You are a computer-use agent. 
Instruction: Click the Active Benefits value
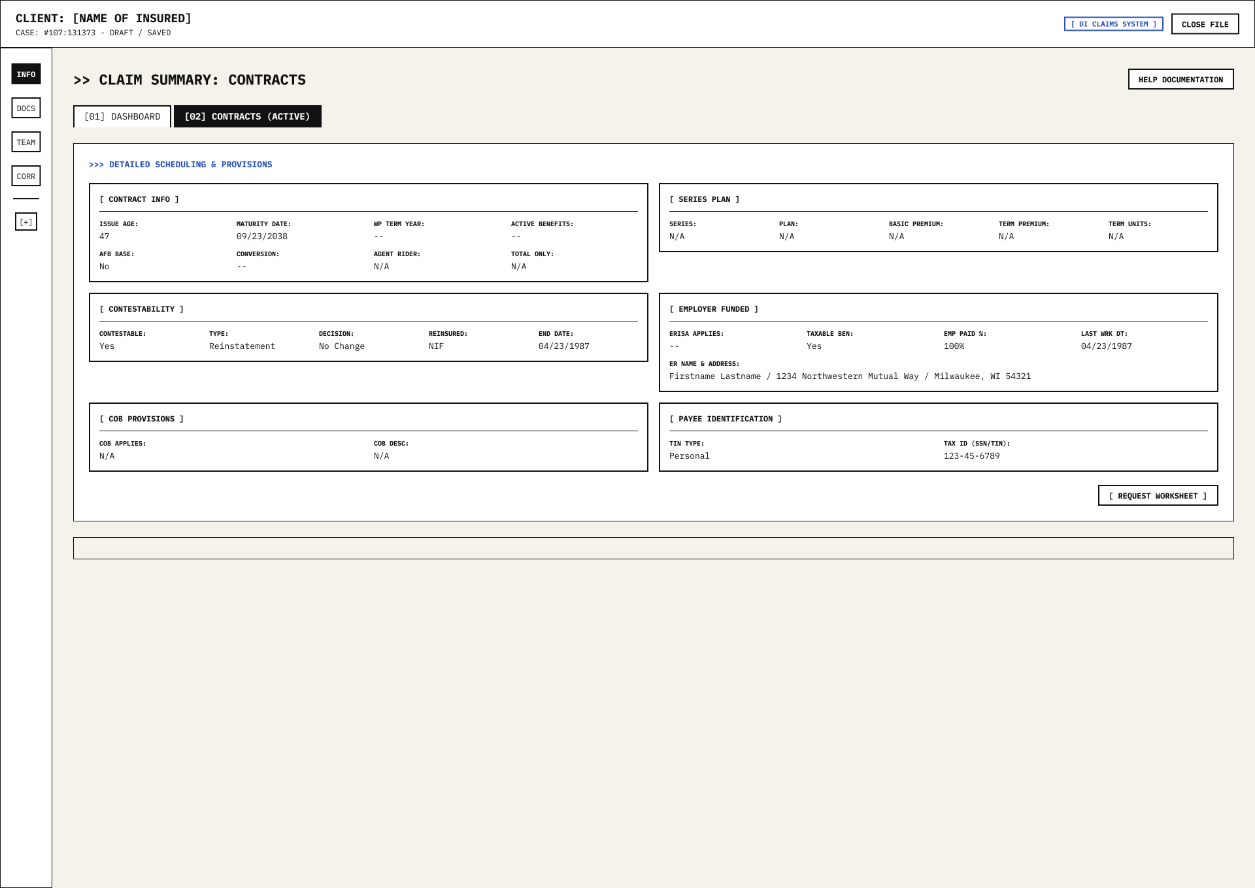pos(516,237)
